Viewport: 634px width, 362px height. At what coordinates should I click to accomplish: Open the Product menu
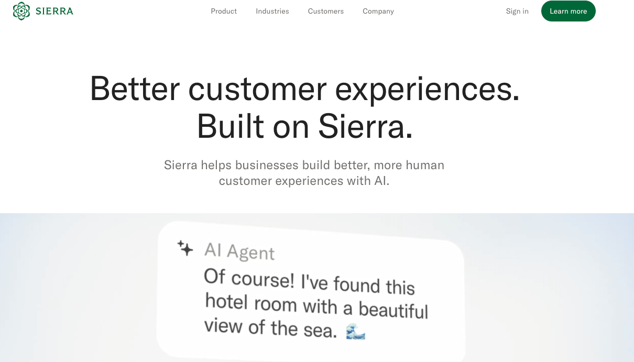(224, 11)
